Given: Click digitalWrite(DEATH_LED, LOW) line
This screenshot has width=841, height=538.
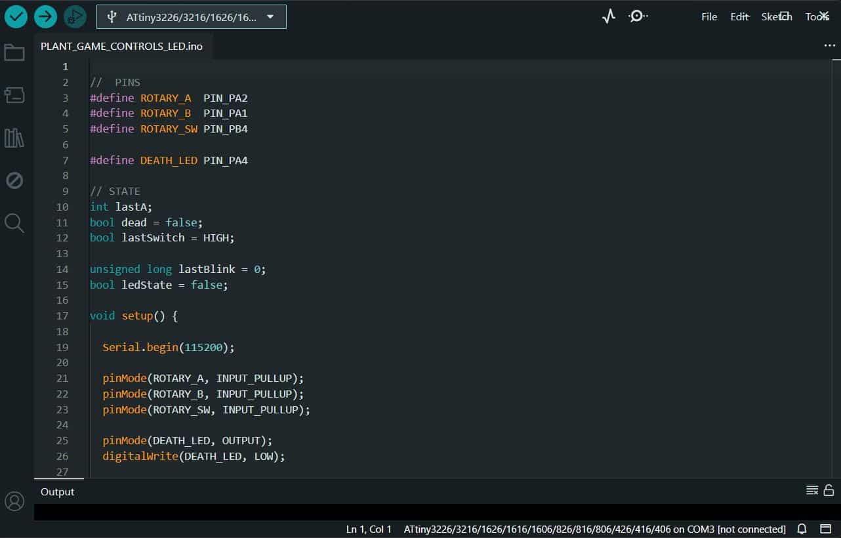Looking at the screenshot, I should pos(194,457).
